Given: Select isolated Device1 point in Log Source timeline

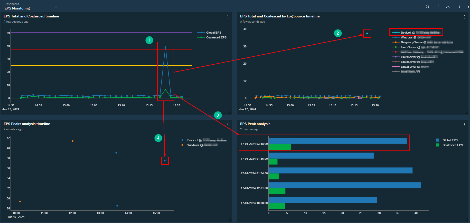Looking at the screenshot, I should 367,33.
